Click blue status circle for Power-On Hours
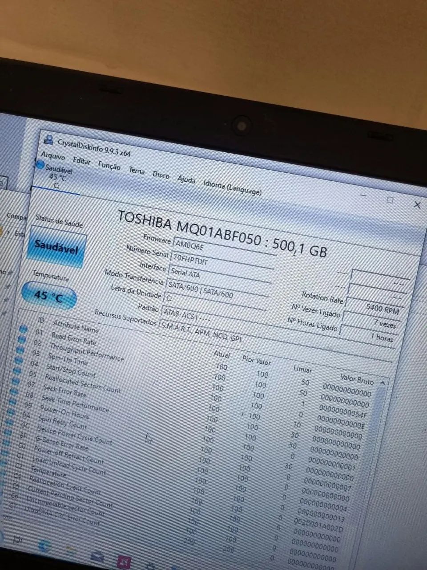This screenshot has width=427, height=570. [x=12, y=401]
